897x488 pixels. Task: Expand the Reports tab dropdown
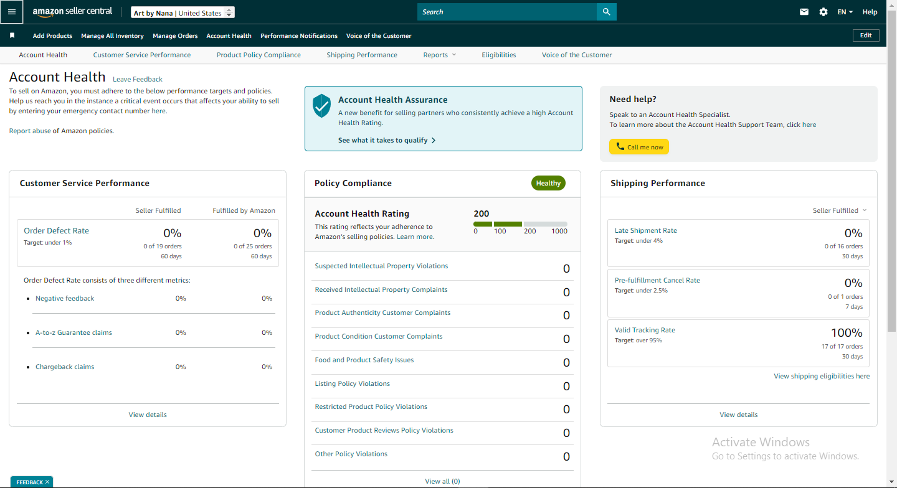click(440, 55)
